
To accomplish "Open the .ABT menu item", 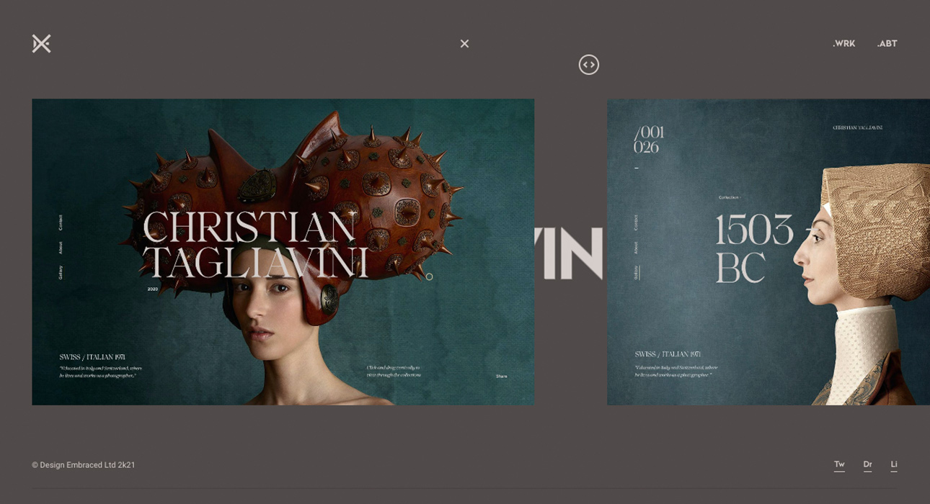I will pos(887,44).
